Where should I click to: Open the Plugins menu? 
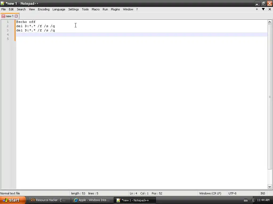click(115, 9)
